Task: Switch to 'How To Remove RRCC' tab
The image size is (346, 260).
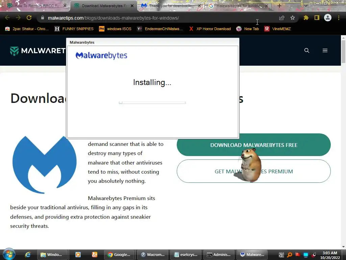Action: [x=35, y=6]
